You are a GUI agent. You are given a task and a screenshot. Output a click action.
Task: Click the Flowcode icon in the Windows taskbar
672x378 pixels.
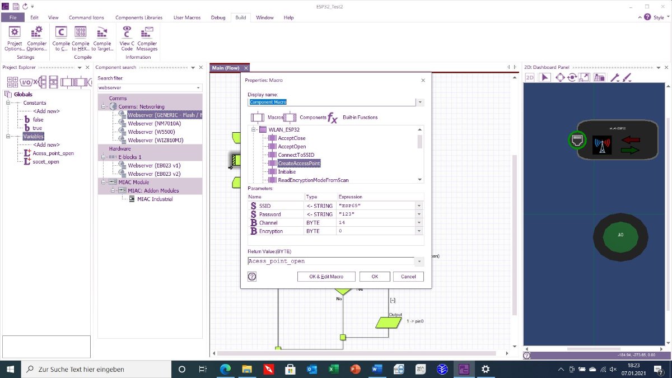click(x=464, y=369)
